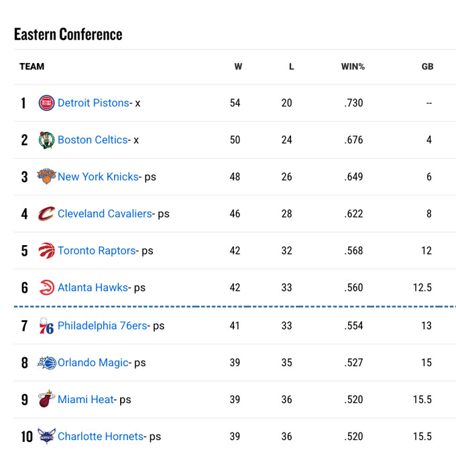
Task: Click the Detroit Pistons logo icon
Action: tap(46, 103)
